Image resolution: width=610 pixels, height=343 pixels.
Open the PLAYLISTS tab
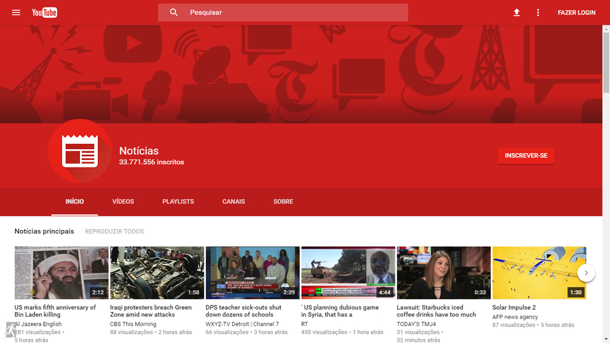click(x=178, y=201)
